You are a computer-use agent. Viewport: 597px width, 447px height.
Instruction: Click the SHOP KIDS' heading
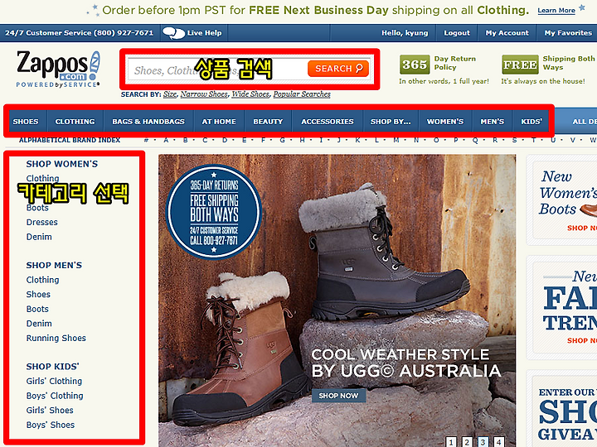point(52,367)
